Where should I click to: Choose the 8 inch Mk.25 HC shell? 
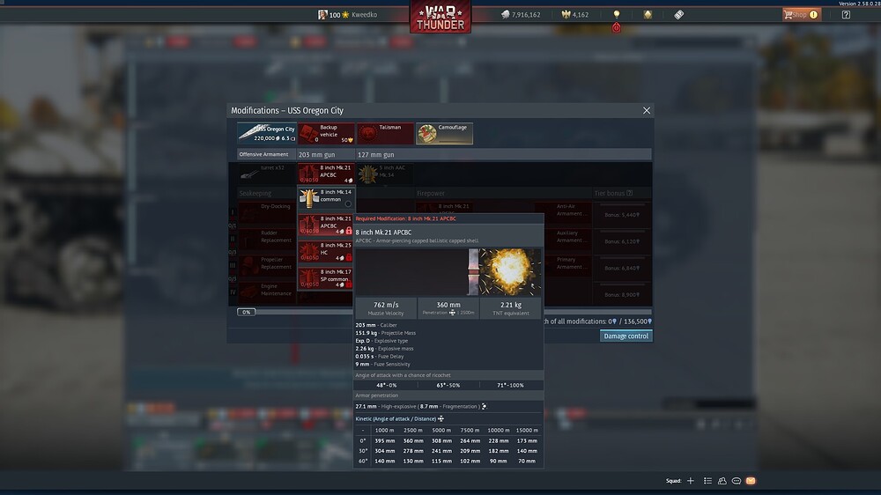(x=327, y=251)
